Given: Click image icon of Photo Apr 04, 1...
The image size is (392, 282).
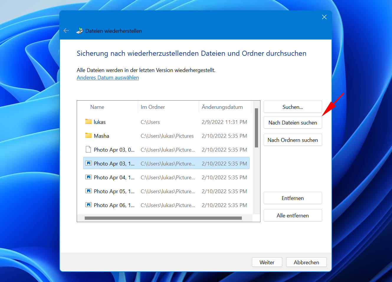Looking at the screenshot, I should pos(88,177).
